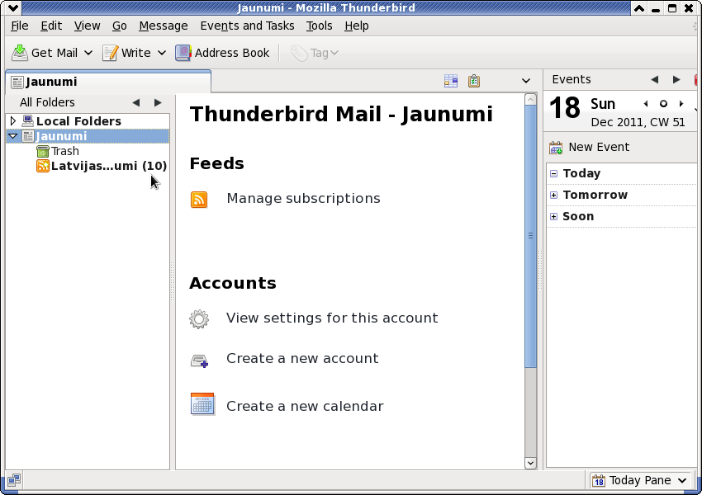The width and height of the screenshot is (702, 495).
Task: Open the Tag dropdown arrow
Action: point(334,53)
